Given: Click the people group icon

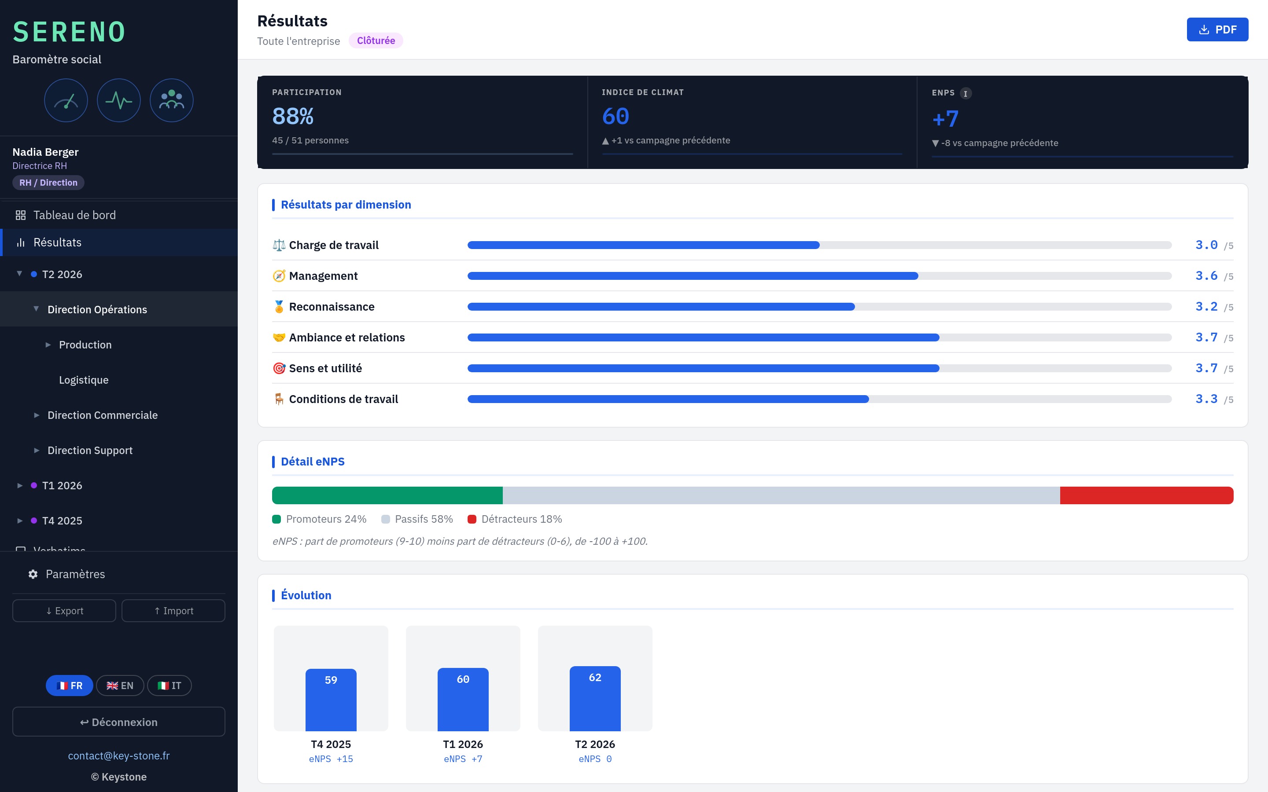Looking at the screenshot, I should point(172,101).
